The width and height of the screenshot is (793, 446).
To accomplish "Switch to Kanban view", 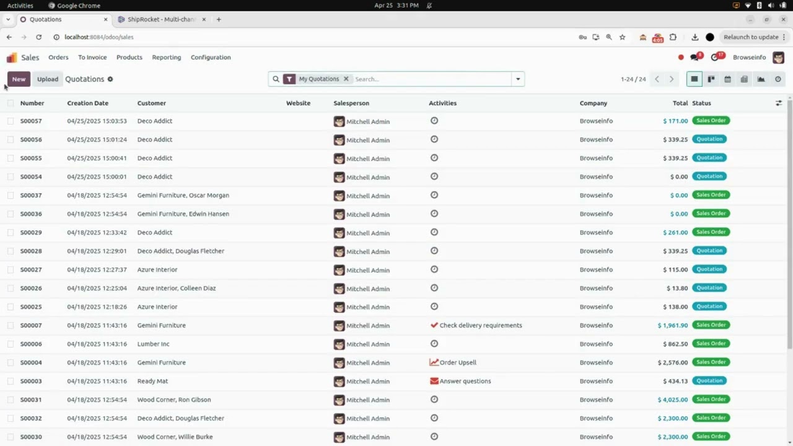I will click(x=711, y=79).
